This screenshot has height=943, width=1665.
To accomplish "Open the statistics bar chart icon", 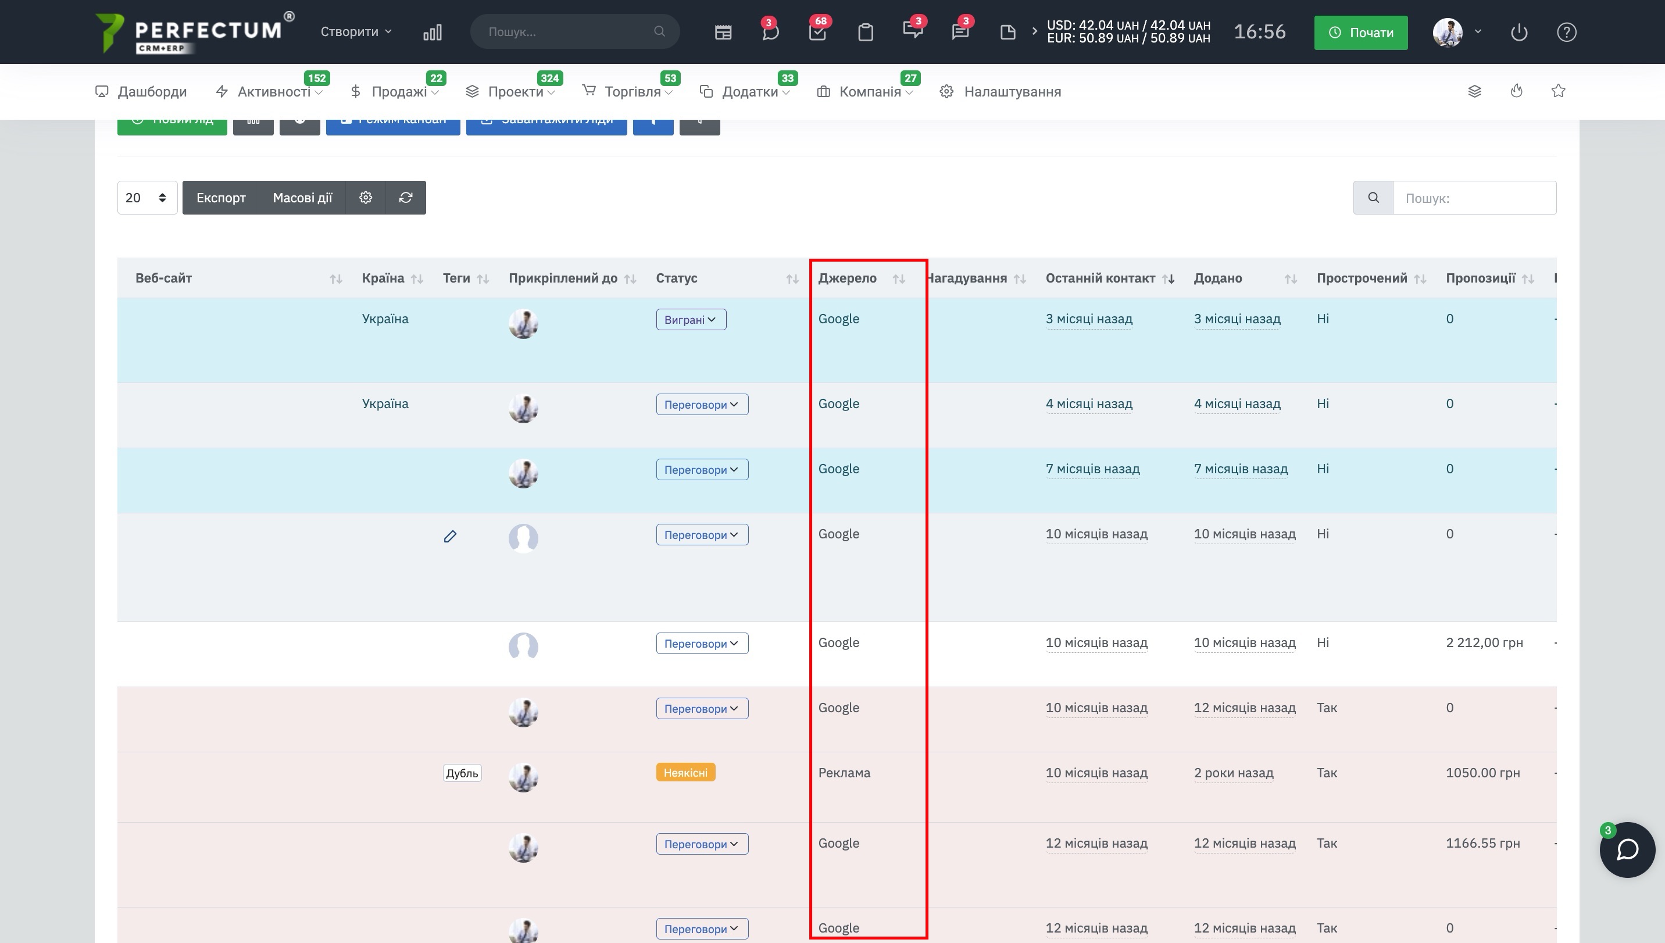I will tap(432, 33).
